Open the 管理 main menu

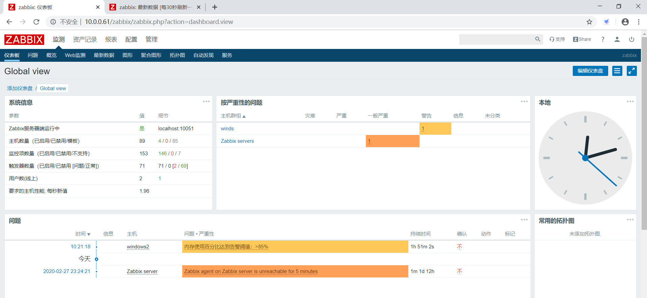click(152, 39)
